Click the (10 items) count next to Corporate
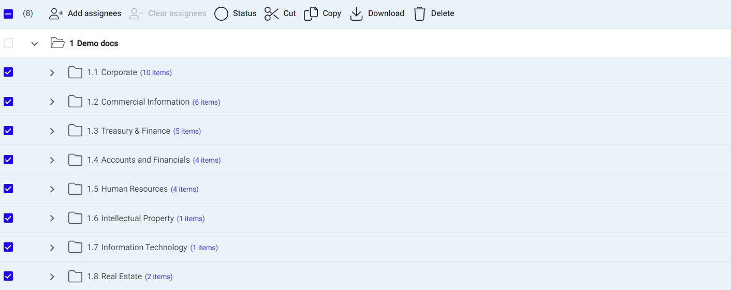Image resolution: width=731 pixels, height=290 pixels. click(x=156, y=73)
